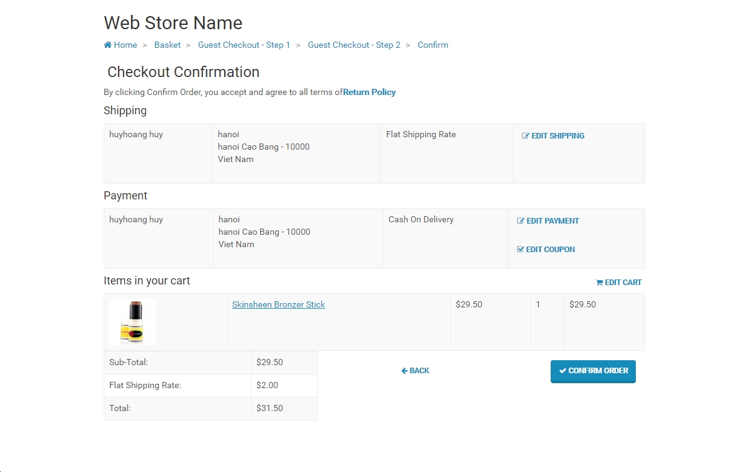Image resolution: width=737 pixels, height=472 pixels.
Task: Click the EDIT PAYMENT text link
Action: (x=553, y=221)
